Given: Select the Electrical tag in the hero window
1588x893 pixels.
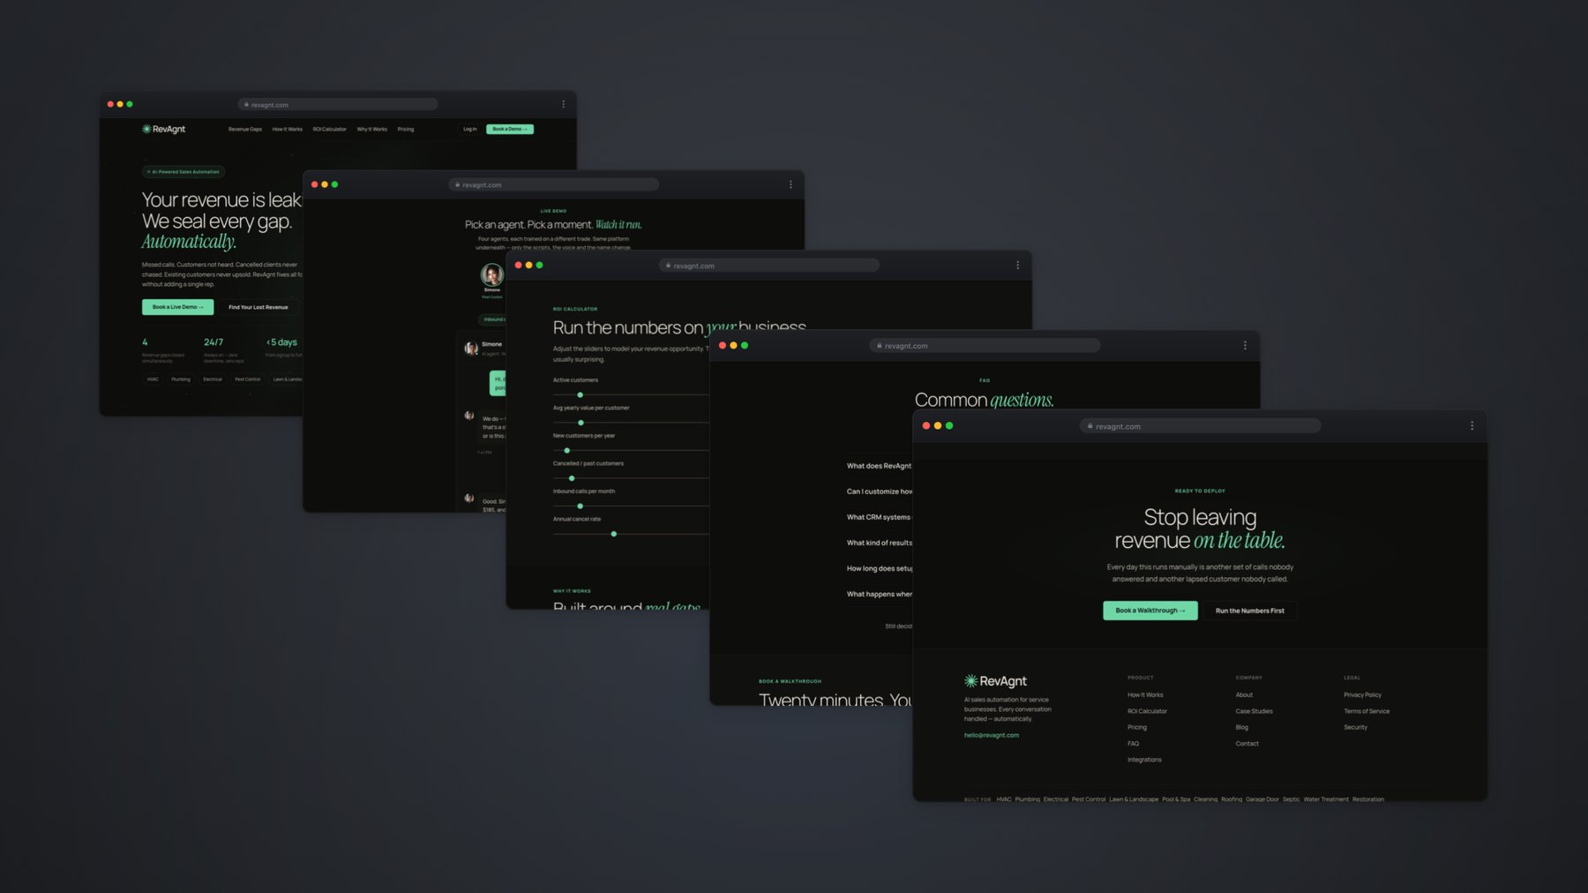Looking at the screenshot, I should point(213,379).
